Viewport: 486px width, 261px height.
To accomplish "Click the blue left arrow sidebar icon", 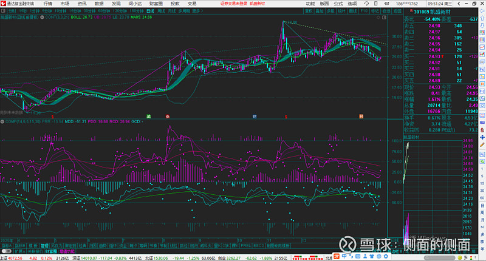I will tap(482, 11).
